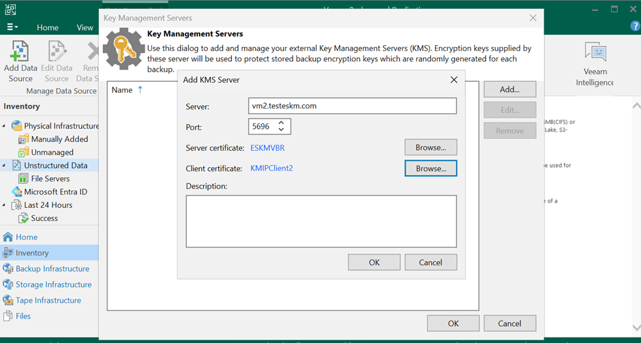This screenshot has width=641, height=343.
Task: Open Veeam Intelligence from the ribbon
Action: (x=595, y=64)
